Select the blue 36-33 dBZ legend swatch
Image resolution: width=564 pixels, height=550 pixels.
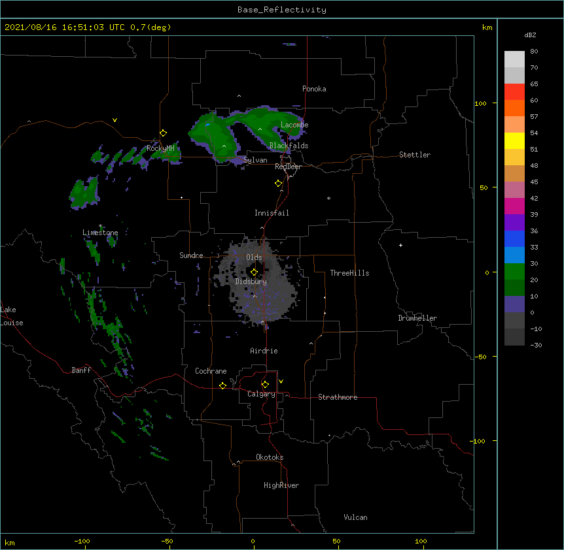tap(514, 238)
